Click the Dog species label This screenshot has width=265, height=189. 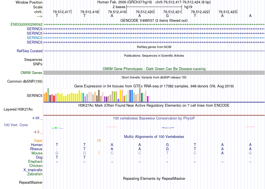pyautogui.click(x=39, y=157)
